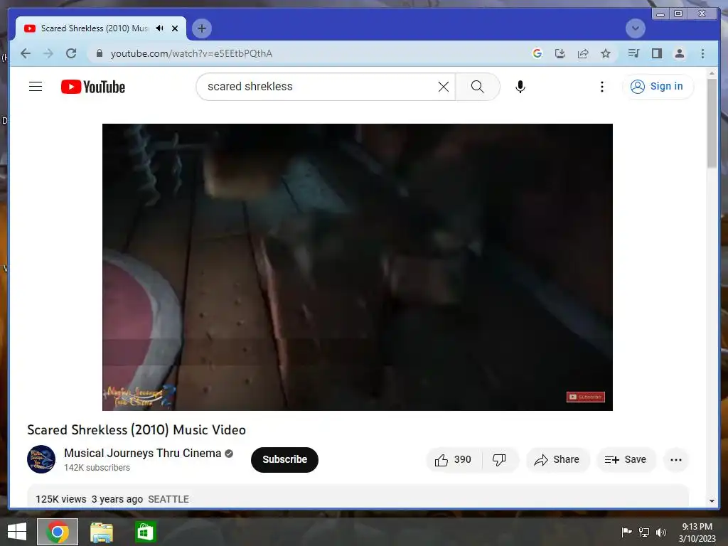
Task: Open a new tab with the plus button
Action: [201, 28]
